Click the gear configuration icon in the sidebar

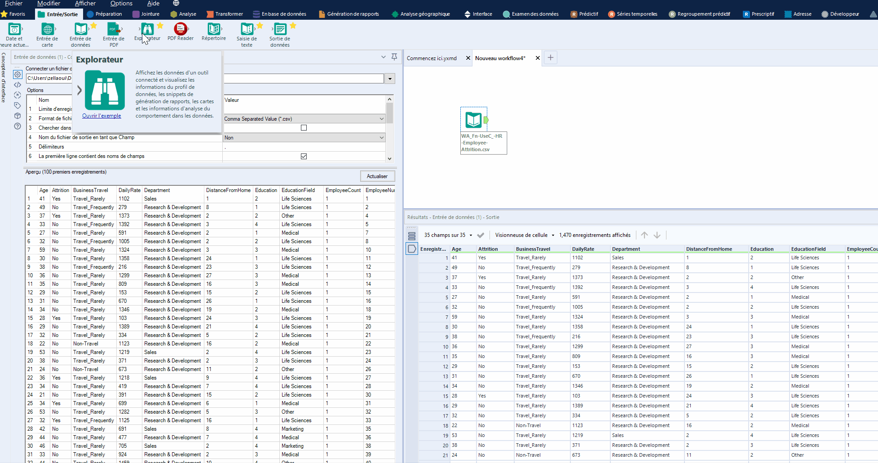17,74
